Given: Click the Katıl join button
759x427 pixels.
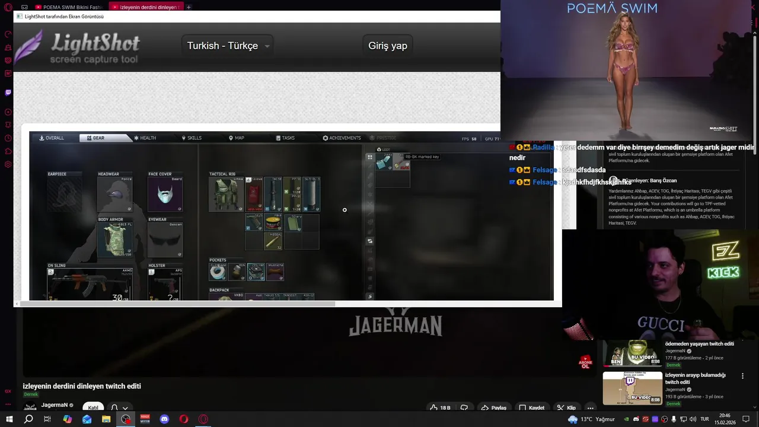Looking at the screenshot, I should (x=93, y=407).
